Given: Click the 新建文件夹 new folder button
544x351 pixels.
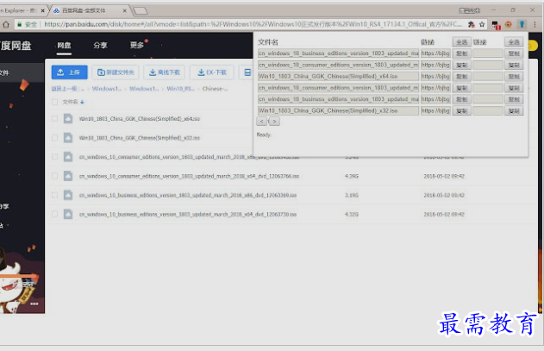Looking at the screenshot, I should point(116,72).
